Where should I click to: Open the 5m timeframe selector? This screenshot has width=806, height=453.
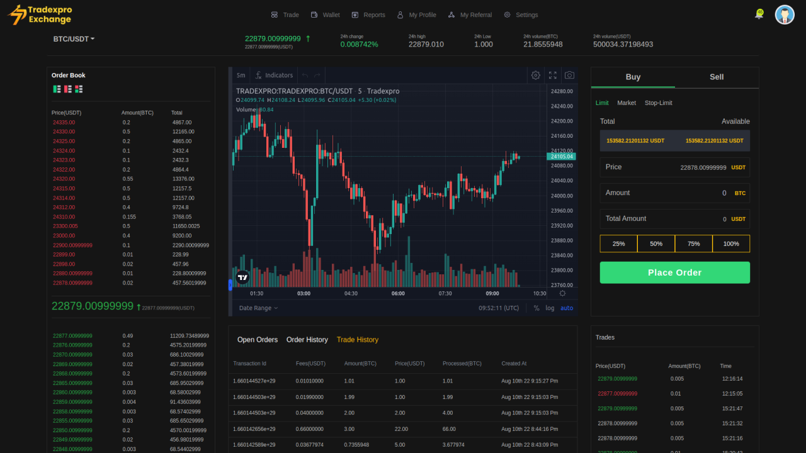coord(241,75)
